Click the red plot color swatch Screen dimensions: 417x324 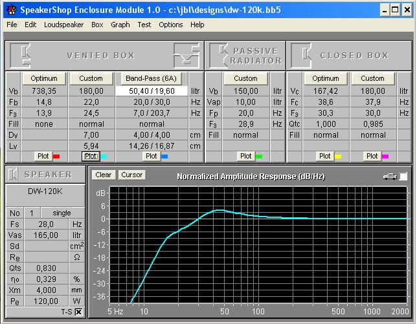(x=56, y=156)
